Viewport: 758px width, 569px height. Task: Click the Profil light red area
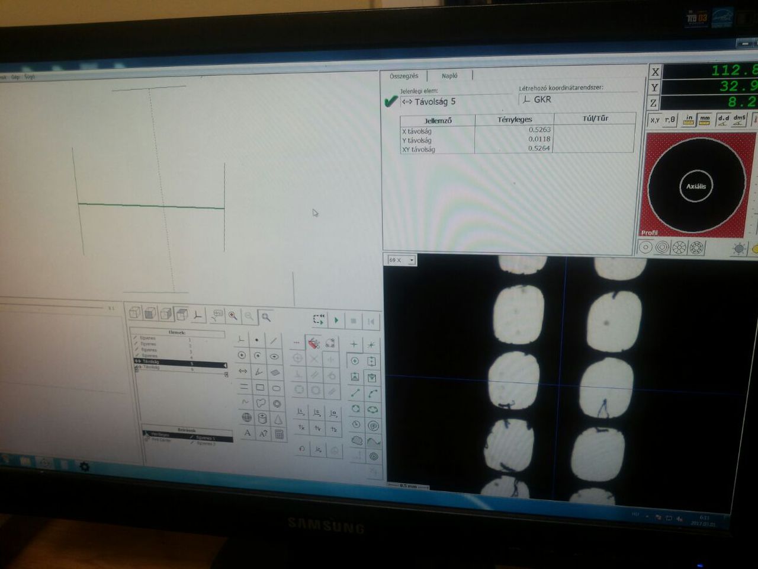click(x=650, y=232)
